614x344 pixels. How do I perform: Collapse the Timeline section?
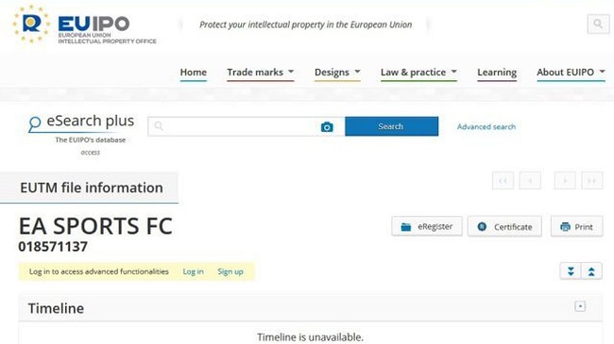tap(580, 306)
